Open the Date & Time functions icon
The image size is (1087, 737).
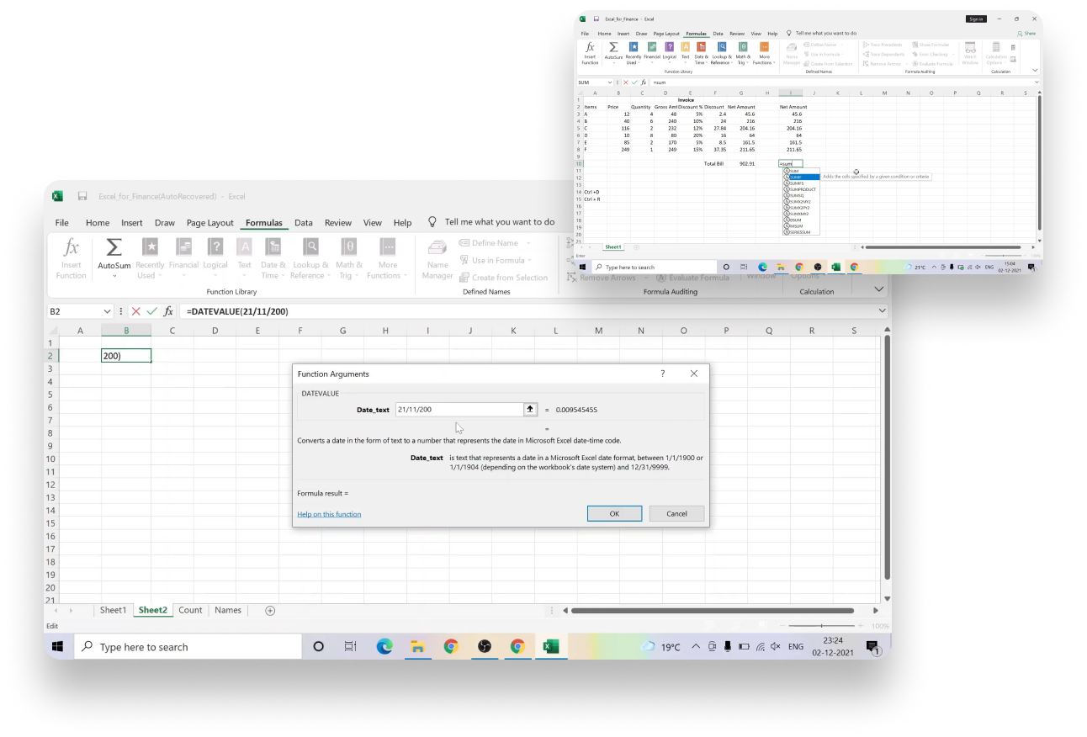[272, 247]
